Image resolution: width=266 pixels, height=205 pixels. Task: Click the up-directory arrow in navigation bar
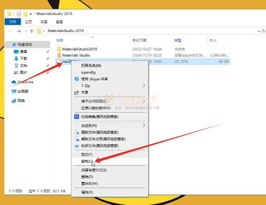click(x=32, y=31)
